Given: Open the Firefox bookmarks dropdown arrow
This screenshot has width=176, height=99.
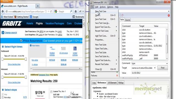Looking at the screenshot, I should pos(83,11).
